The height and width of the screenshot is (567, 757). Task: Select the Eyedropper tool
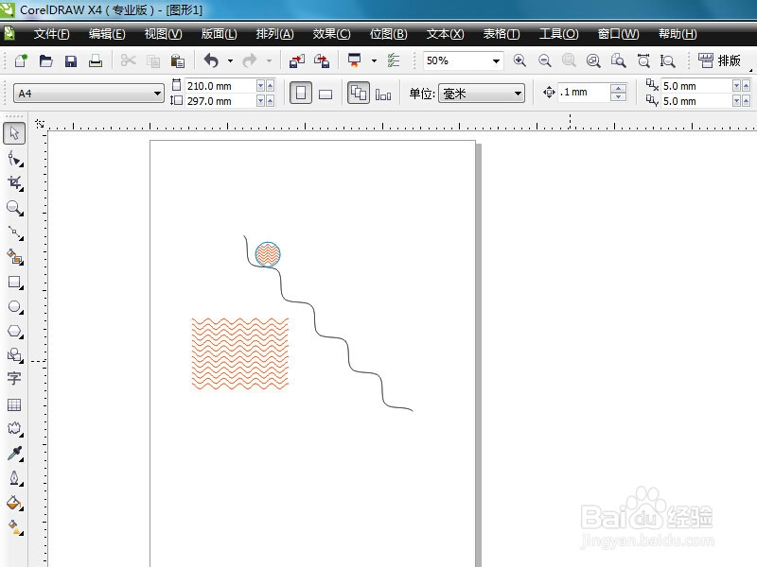coord(14,454)
